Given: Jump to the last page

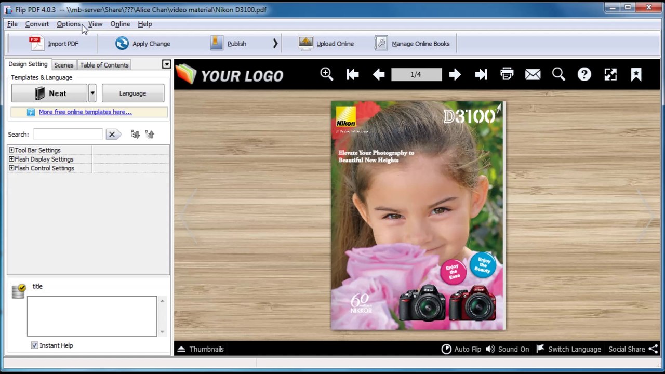Looking at the screenshot, I should tap(481, 75).
